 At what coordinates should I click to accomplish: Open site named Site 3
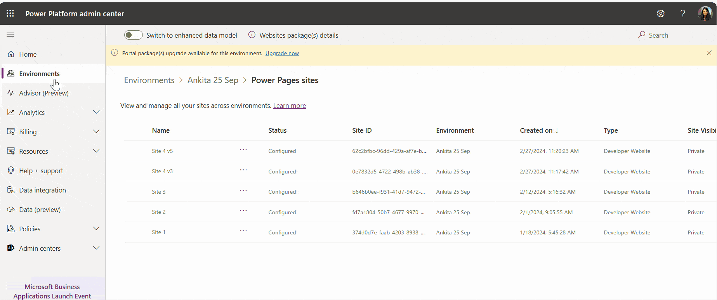[159, 192]
